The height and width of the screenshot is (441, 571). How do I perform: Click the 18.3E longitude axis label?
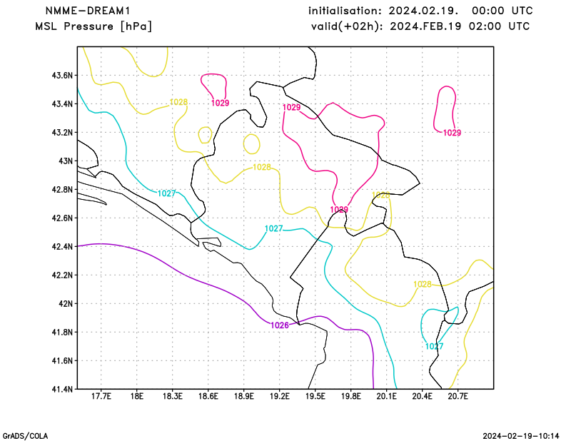point(172,396)
